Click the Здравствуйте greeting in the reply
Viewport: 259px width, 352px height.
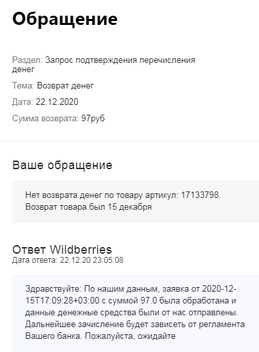[54, 288]
